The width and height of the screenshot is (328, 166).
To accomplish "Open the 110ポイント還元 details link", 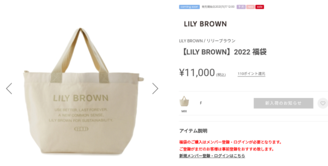I will [x=251, y=74].
